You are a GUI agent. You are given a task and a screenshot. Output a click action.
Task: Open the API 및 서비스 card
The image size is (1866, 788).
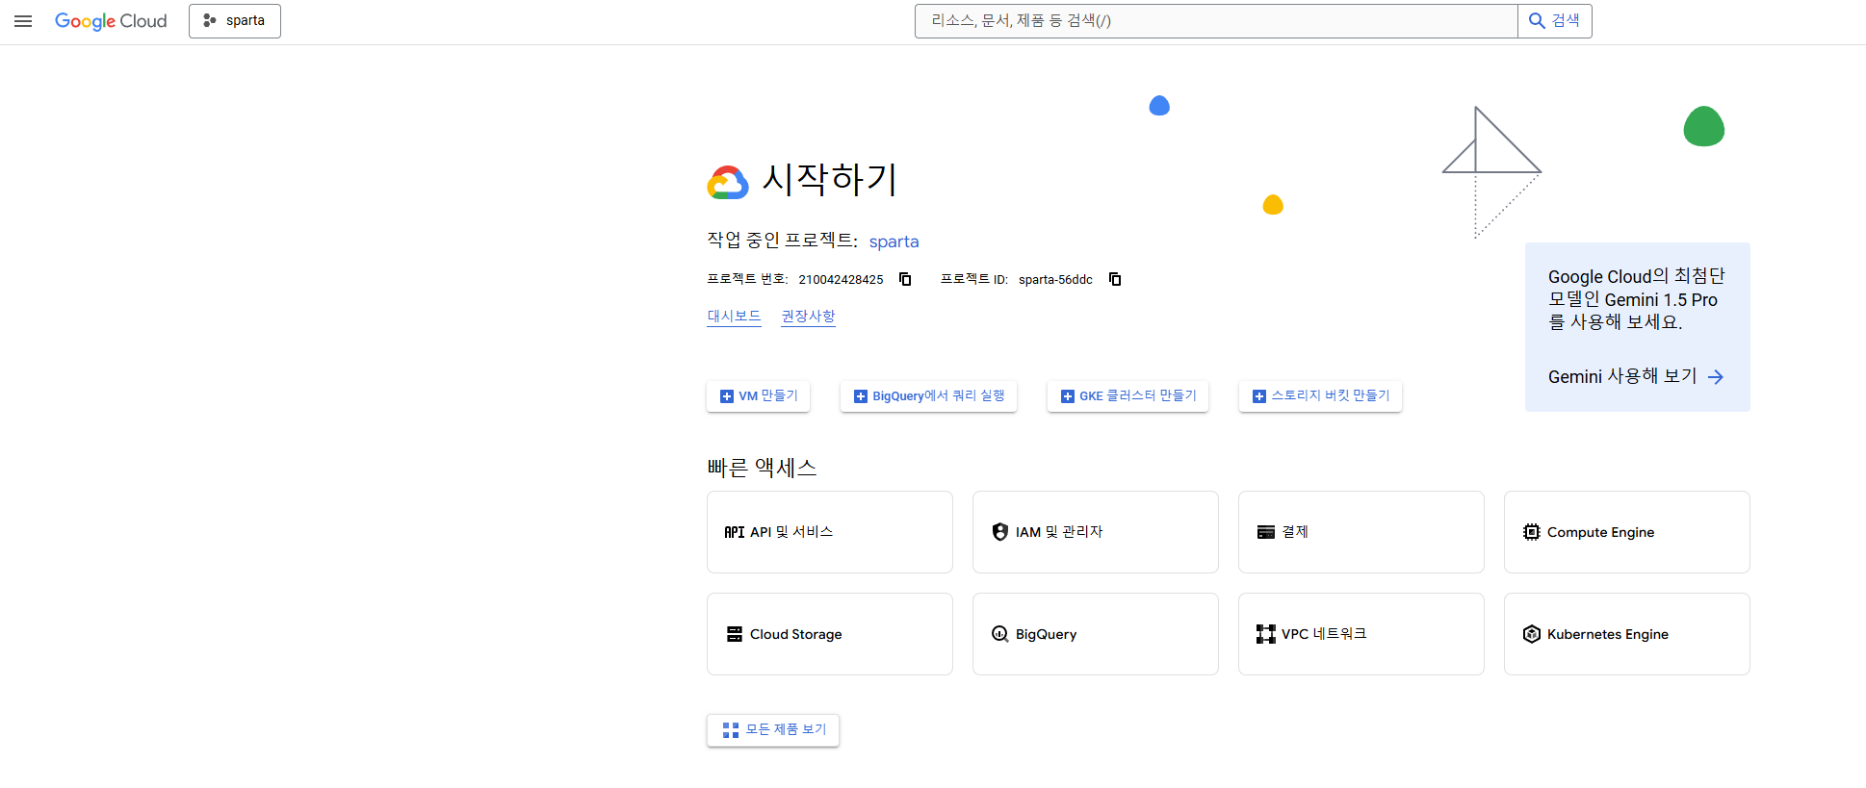(x=830, y=532)
